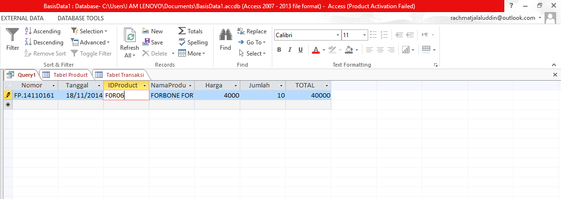Open the Help question mark

(x=511, y=5)
